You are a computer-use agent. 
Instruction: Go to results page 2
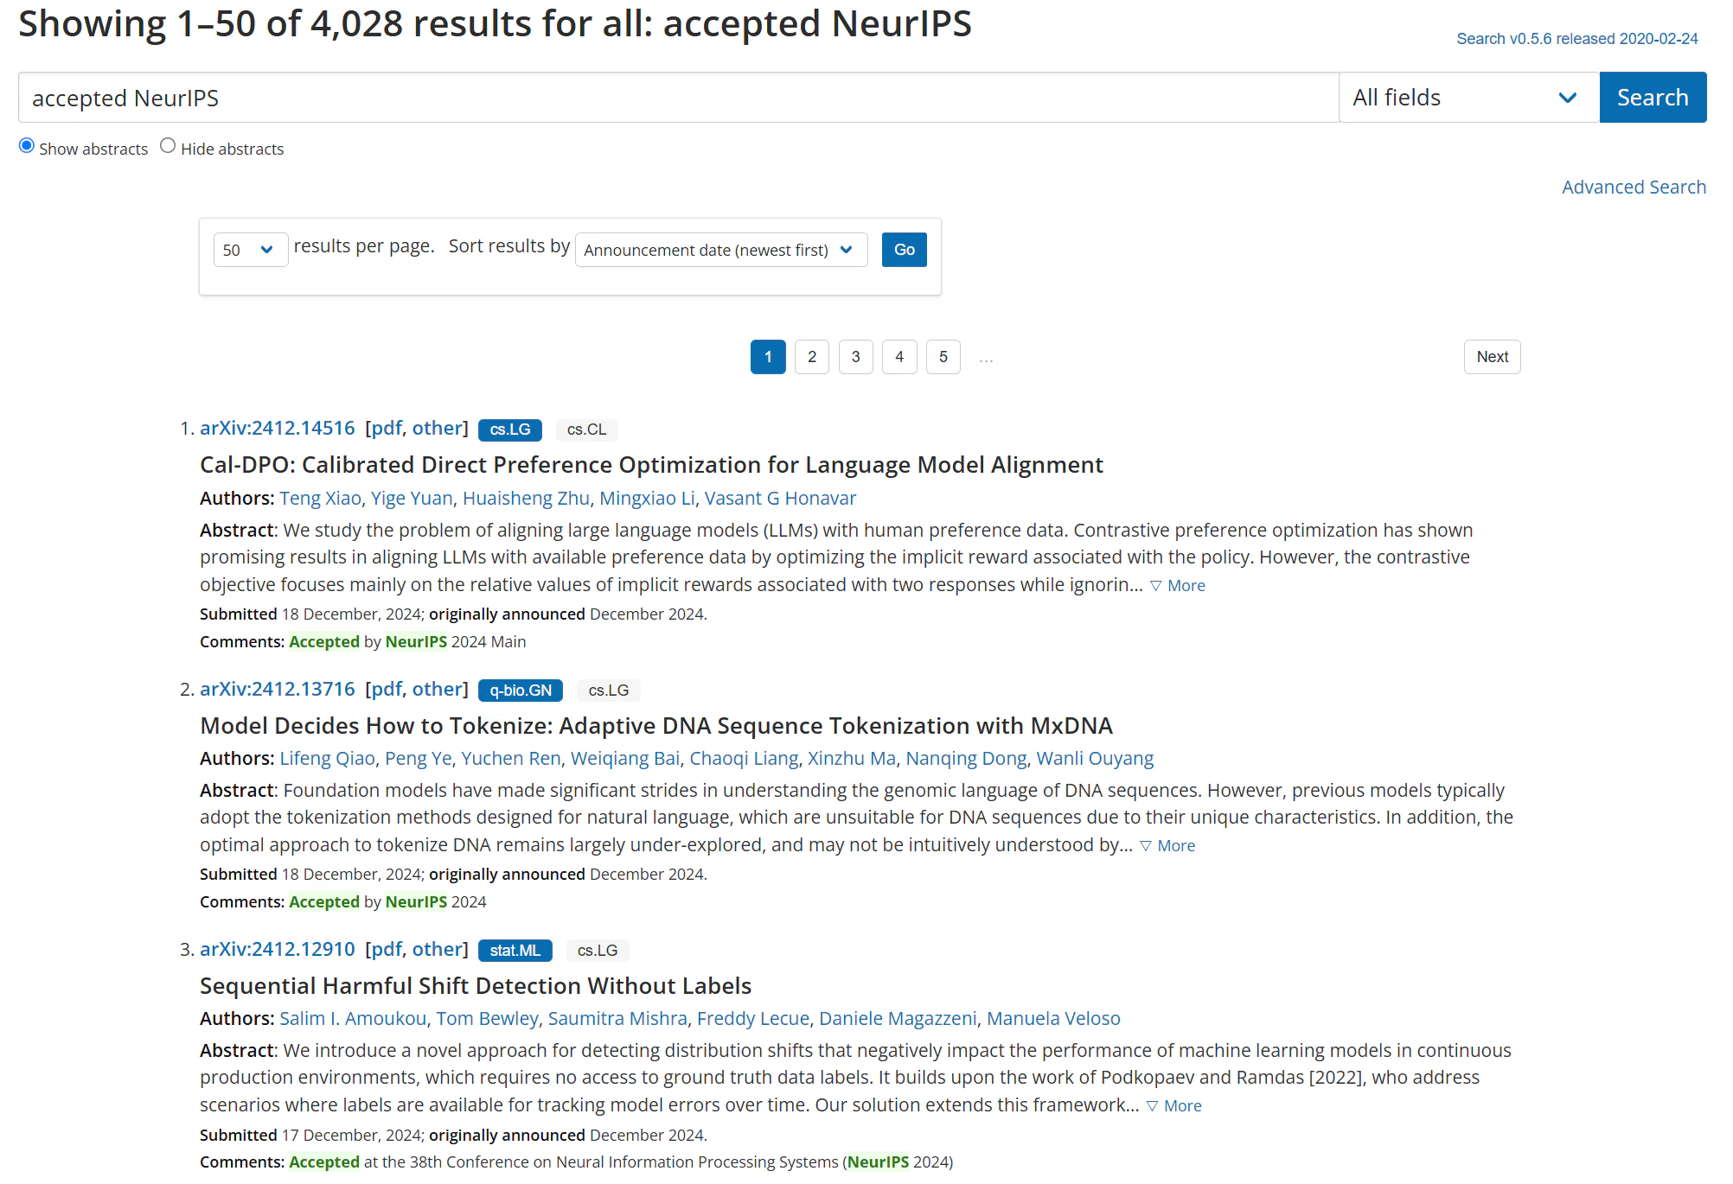[811, 357]
